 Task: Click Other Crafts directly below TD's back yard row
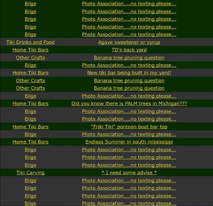[30, 57]
